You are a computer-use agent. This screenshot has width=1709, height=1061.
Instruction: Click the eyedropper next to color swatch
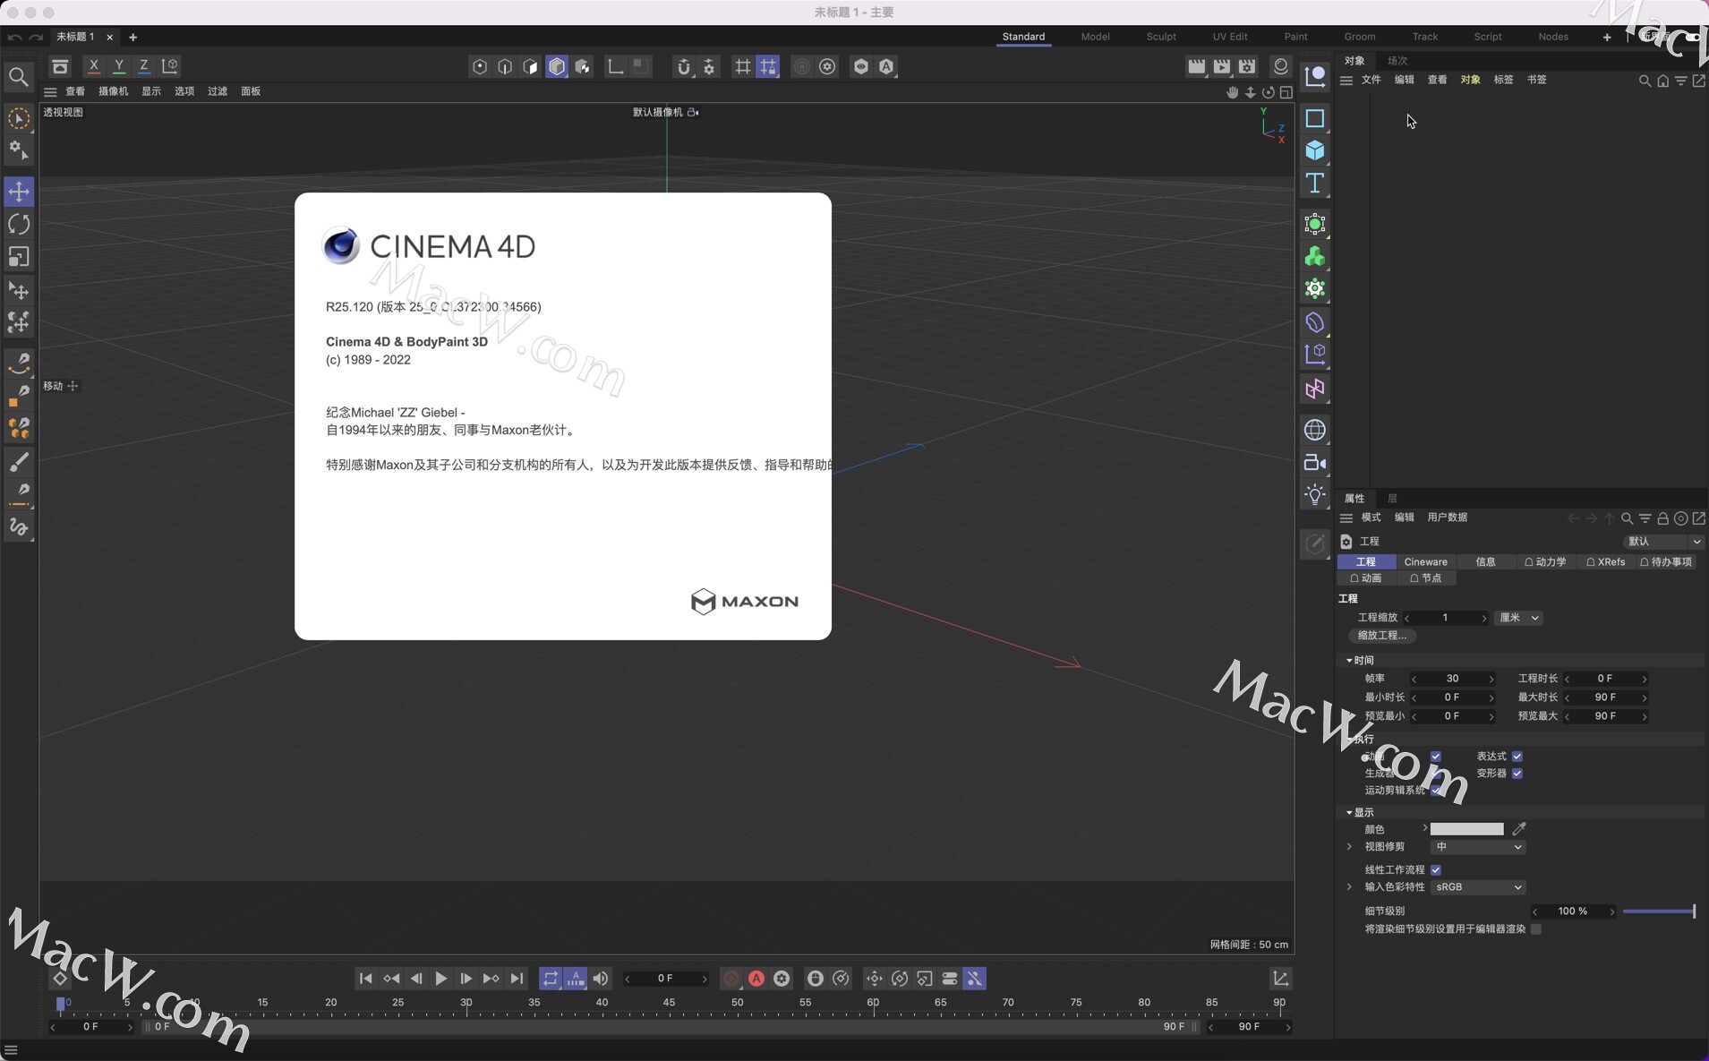tap(1519, 829)
